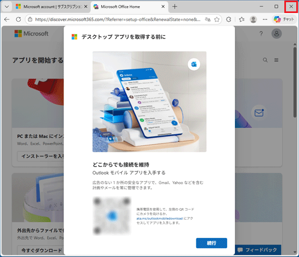Open the help question mark icon
Screen dimensions: 299x257
click(x=261, y=34)
